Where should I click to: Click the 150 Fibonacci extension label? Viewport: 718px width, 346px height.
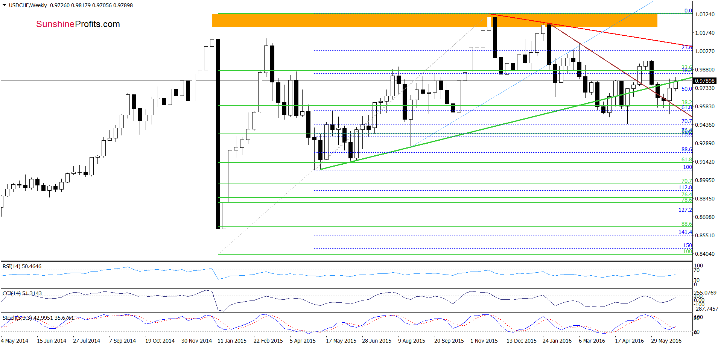point(688,246)
